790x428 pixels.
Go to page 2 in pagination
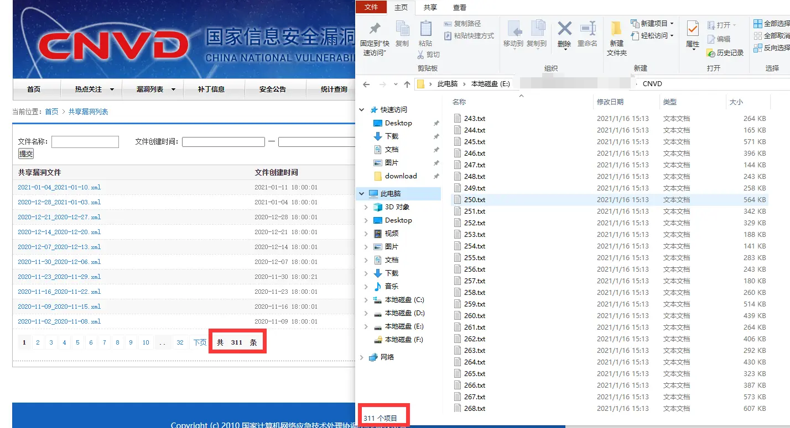point(38,342)
